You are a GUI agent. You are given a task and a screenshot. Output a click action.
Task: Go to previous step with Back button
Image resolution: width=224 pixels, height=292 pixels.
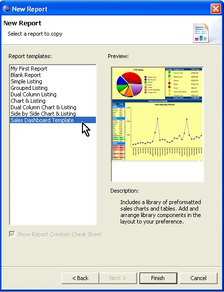pyautogui.click(x=80, y=278)
